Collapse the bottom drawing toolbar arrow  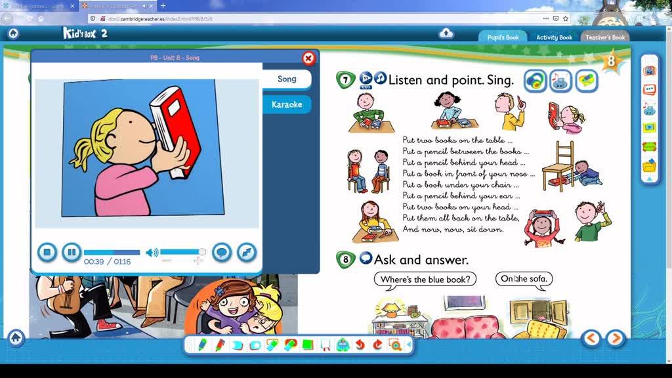tap(409, 345)
